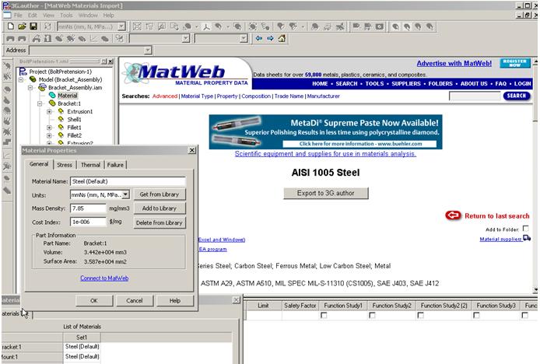Expand the Fillet1 tree node
540x364 pixels.
pos(49,128)
